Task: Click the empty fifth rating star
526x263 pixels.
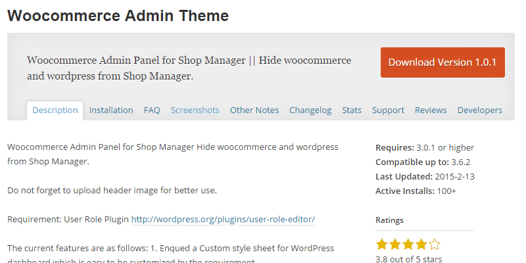Action: pyautogui.click(x=435, y=245)
